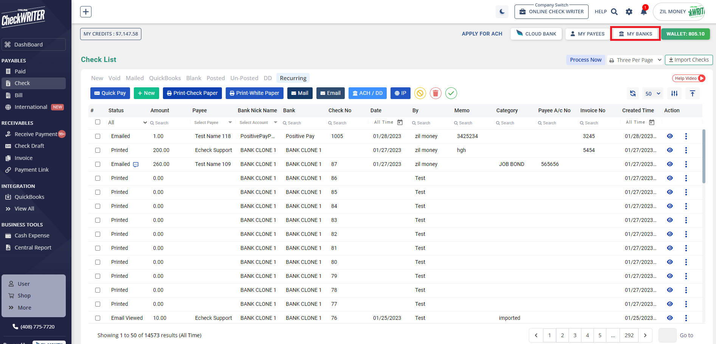716x344 pixels.
Task: Open the calendar icon in Created Time filter
Action: click(x=652, y=122)
